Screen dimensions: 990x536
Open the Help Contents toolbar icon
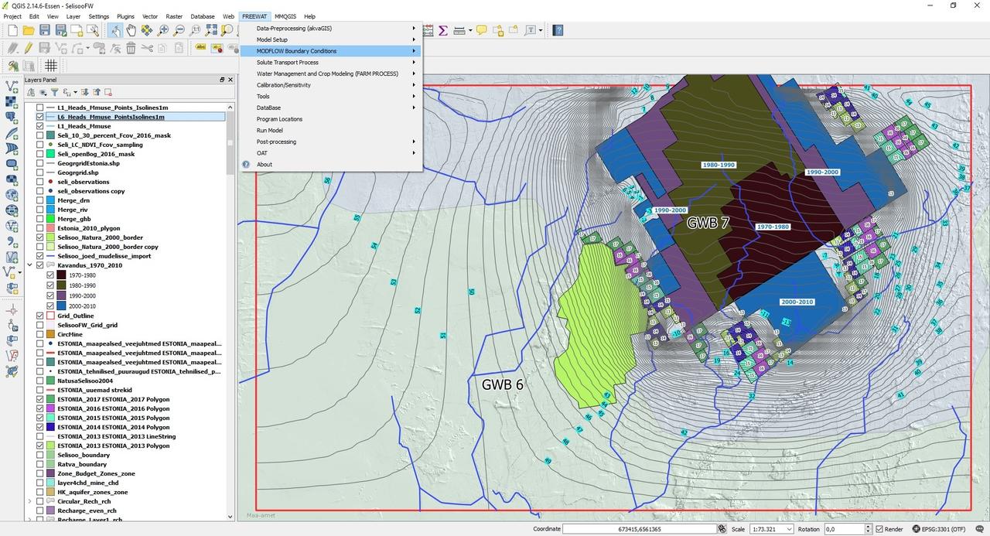[x=558, y=30]
